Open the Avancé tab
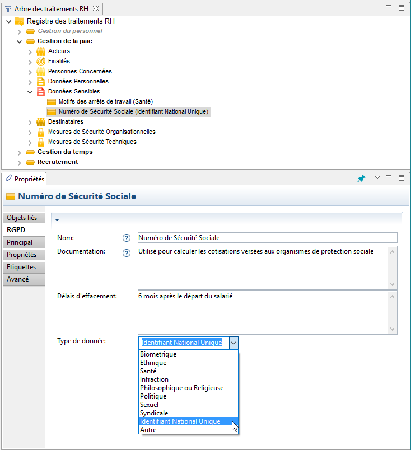411x450 pixels. point(18,279)
